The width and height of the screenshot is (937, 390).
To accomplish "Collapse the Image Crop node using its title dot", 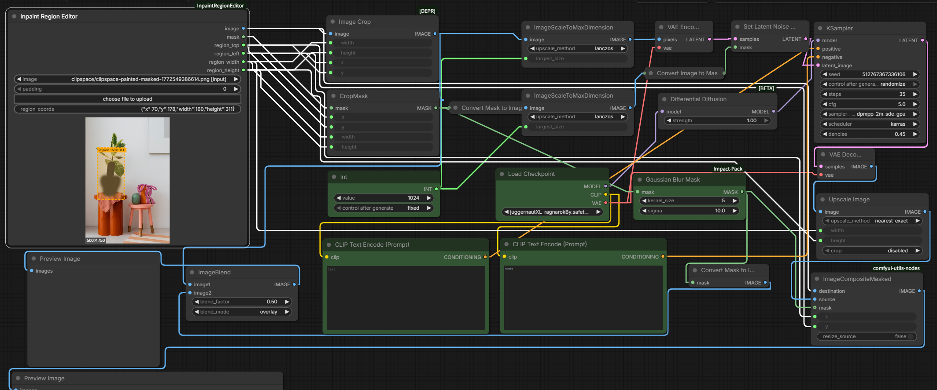I will (x=332, y=22).
